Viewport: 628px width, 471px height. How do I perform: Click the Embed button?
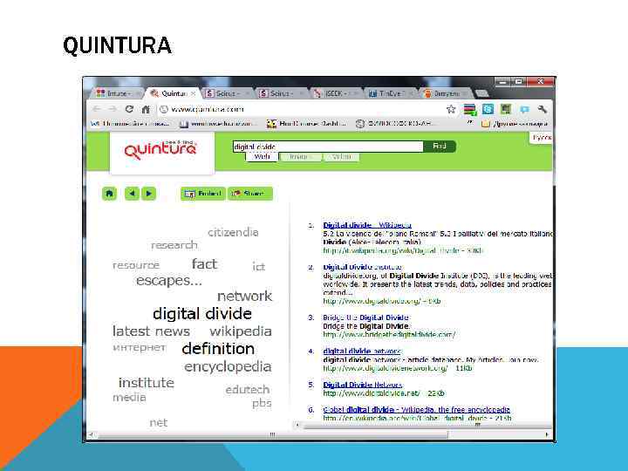point(203,194)
